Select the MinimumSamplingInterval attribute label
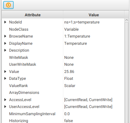Image resolution: width=130 pixels, height=123 pixels. pyautogui.click(x=32, y=114)
